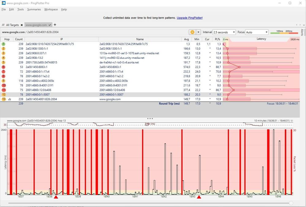306x207 pixels.
Task: Open the Alerts side panel
Action: [302, 32]
